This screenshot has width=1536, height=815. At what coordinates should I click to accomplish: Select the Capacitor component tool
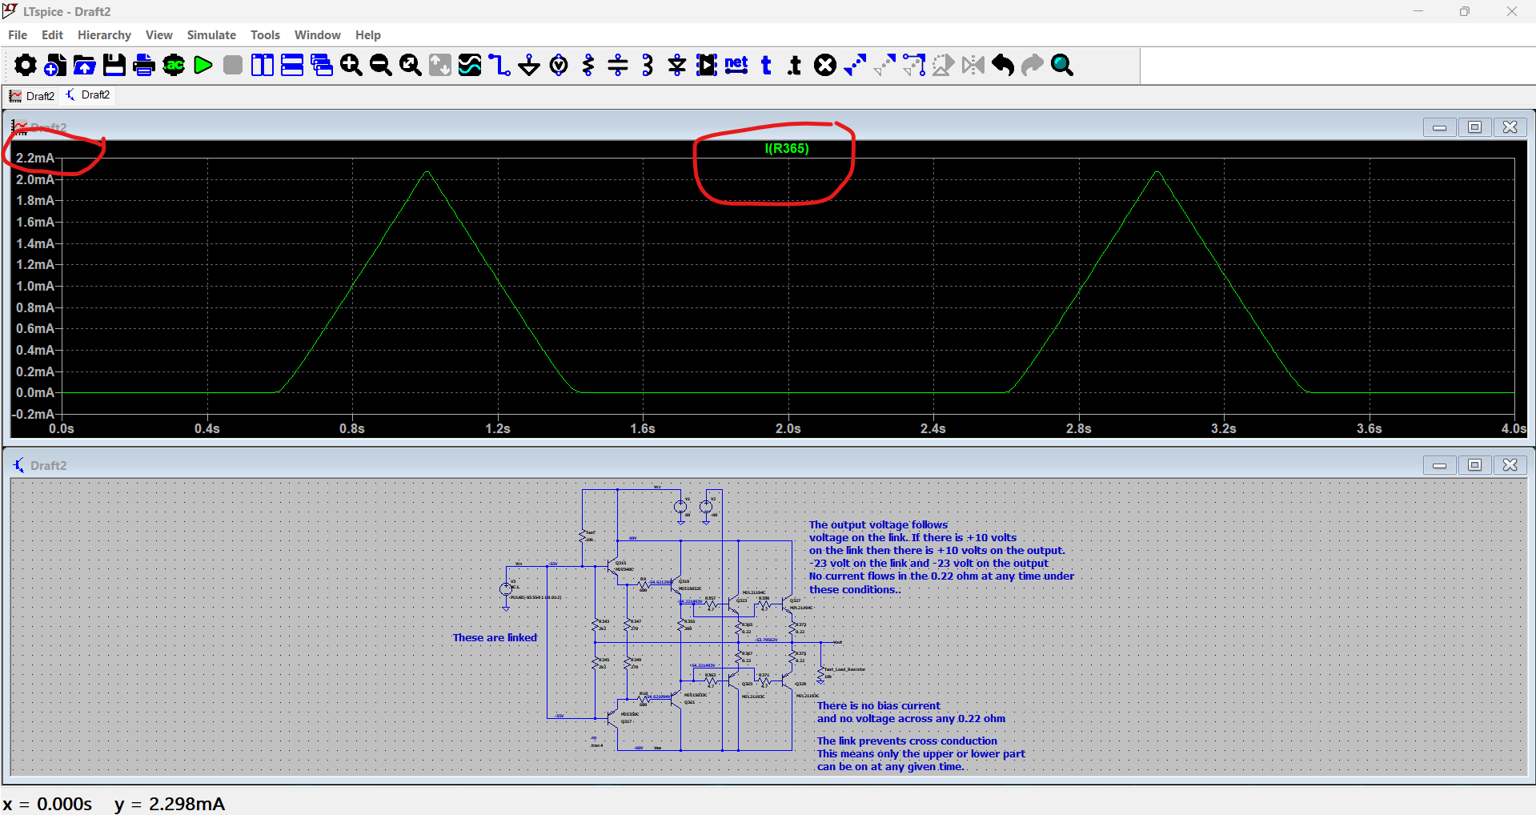tap(618, 65)
